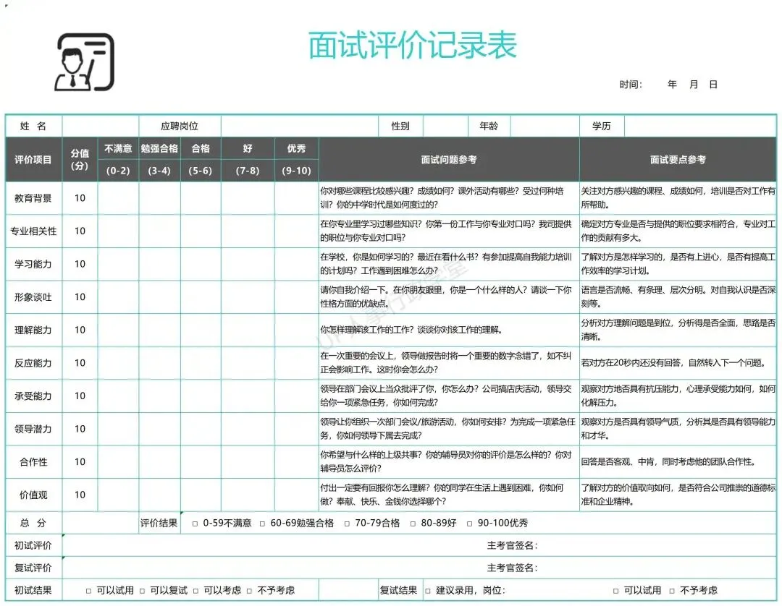
Task: Click the 10 score value for 合作性
Action: coord(80,461)
